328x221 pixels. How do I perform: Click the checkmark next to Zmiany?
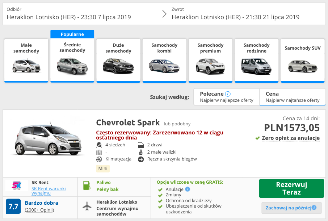(160, 196)
